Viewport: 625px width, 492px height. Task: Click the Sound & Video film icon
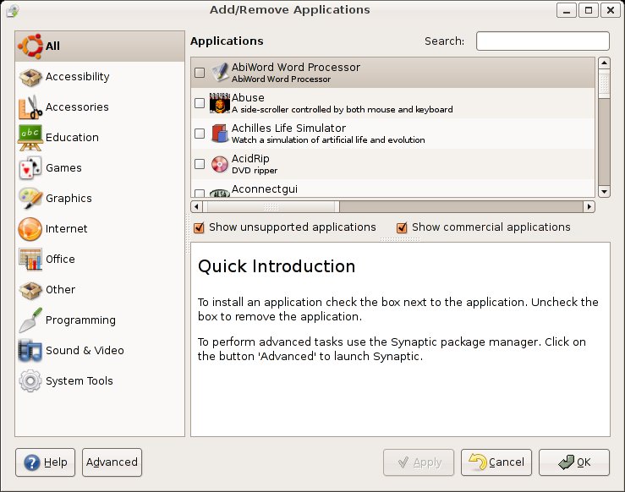pyautogui.click(x=30, y=351)
